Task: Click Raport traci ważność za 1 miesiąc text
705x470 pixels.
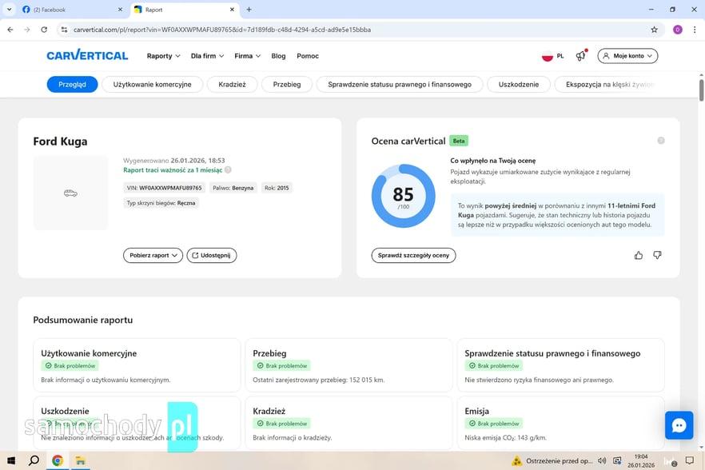Action: click(x=173, y=170)
